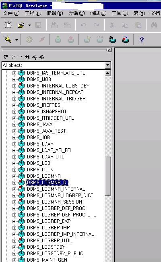Select the DBMS_LDAP_API_FFI package
Viewport: 161px width, 262px height.
click(49, 150)
